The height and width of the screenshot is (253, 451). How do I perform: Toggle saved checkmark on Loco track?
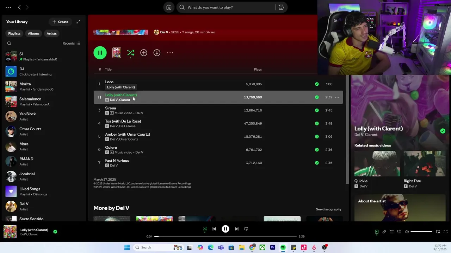point(317,84)
